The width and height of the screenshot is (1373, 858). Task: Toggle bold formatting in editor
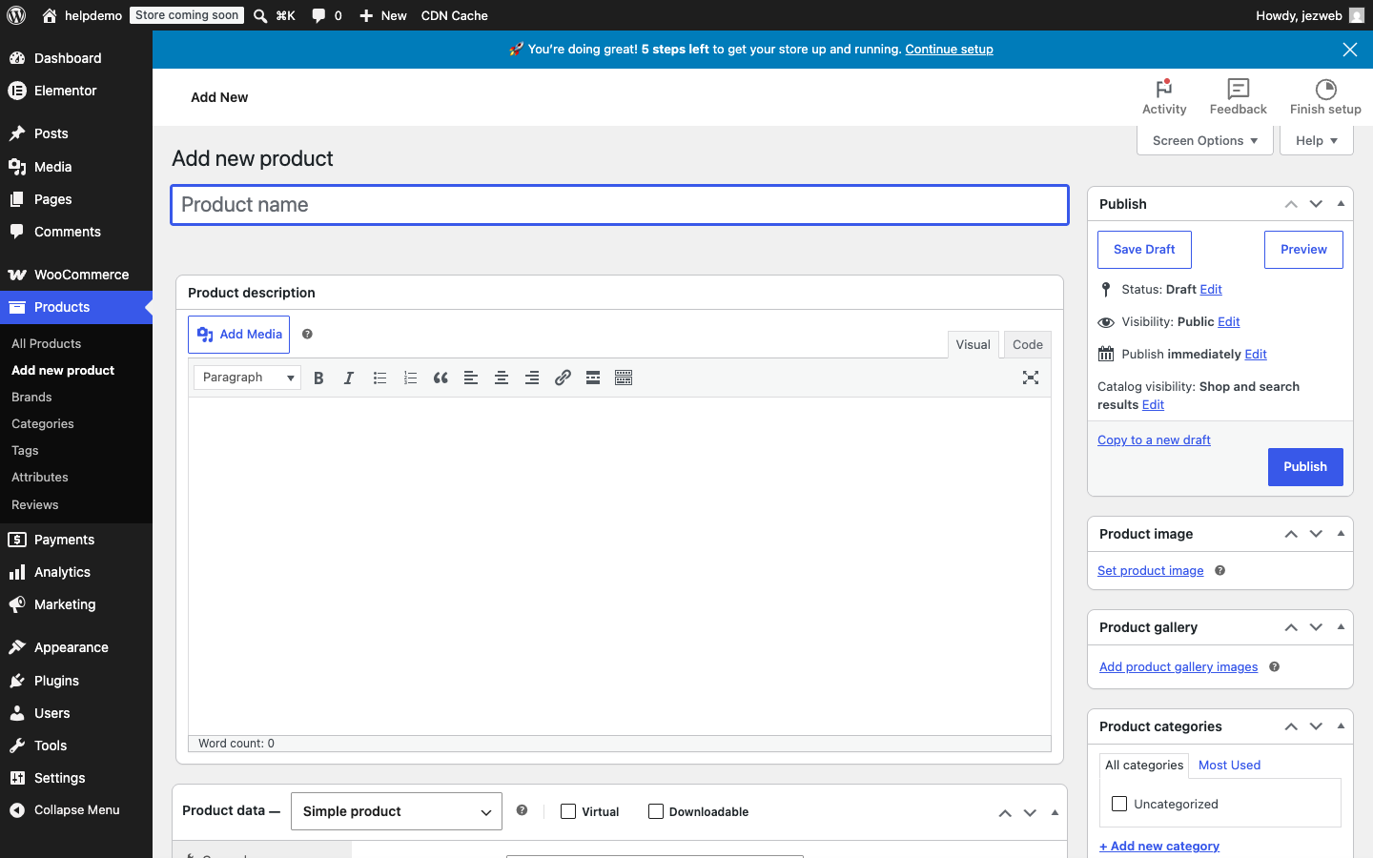pyautogui.click(x=318, y=378)
